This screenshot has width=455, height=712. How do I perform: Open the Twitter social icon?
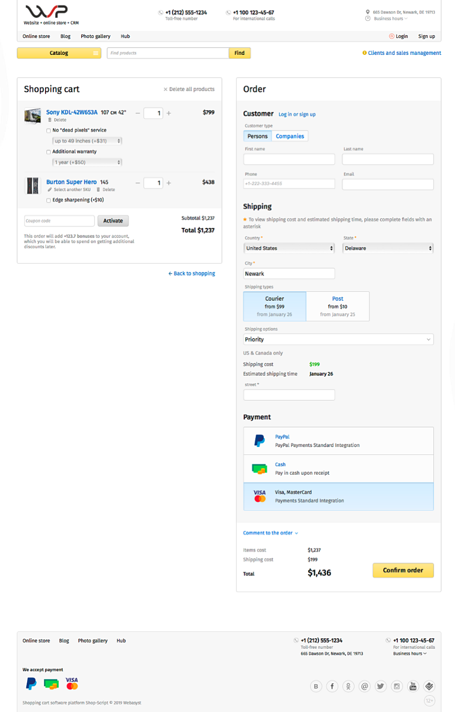point(380,686)
